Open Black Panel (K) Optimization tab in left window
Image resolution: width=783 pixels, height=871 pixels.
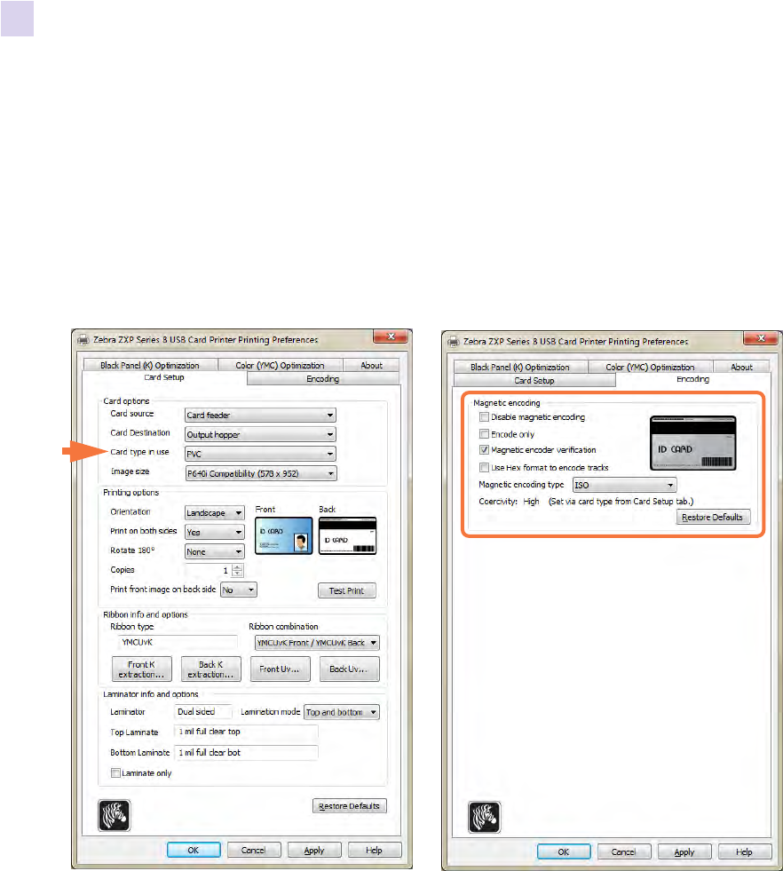point(149,365)
